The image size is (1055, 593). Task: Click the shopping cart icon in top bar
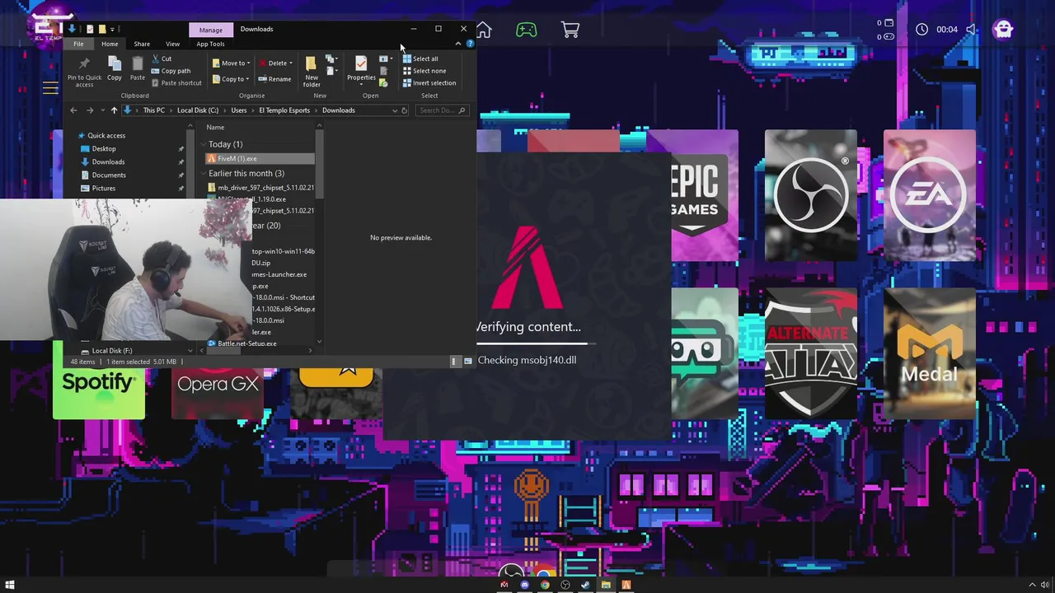click(570, 30)
